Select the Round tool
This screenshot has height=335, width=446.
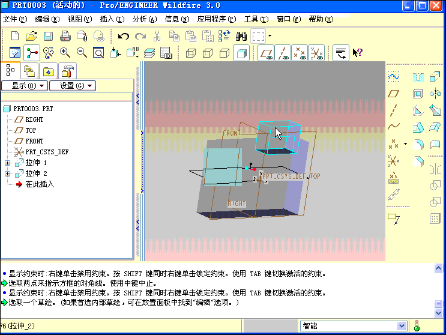(418, 145)
